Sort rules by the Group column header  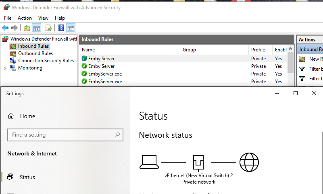point(189,50)
